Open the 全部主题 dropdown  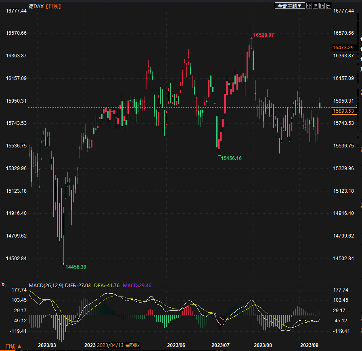coord(289,6)
